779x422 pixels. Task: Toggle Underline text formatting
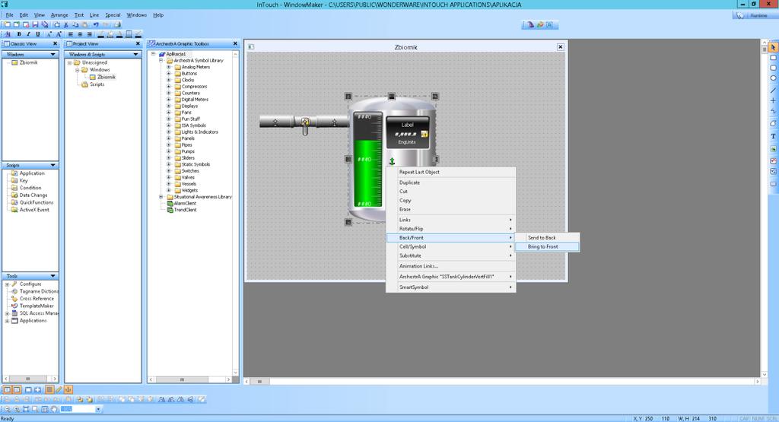click(38, 34)
